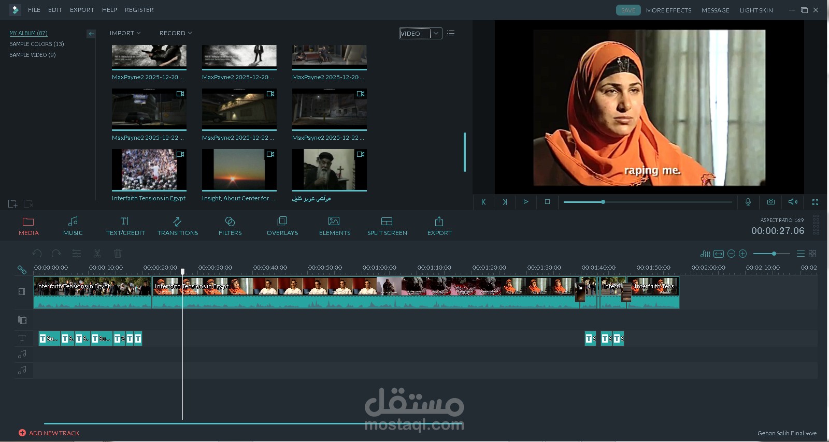Go to next frame in preview

pos(505,202)
